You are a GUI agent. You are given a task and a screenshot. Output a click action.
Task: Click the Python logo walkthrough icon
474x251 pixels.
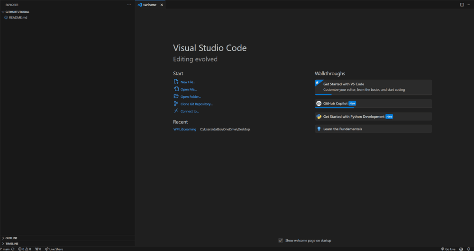pos(319,117)
